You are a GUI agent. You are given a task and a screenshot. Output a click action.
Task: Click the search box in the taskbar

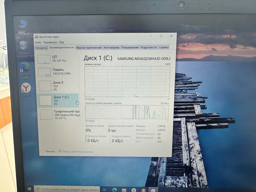click(x=67, y=189)
